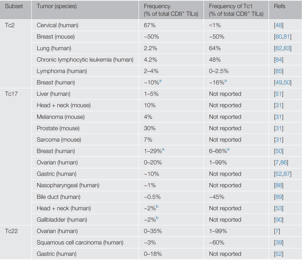This screenshot has width=302, height=260.
Task: Open reference 85 in Lymphoma row
Action: [x=279, y=71]
